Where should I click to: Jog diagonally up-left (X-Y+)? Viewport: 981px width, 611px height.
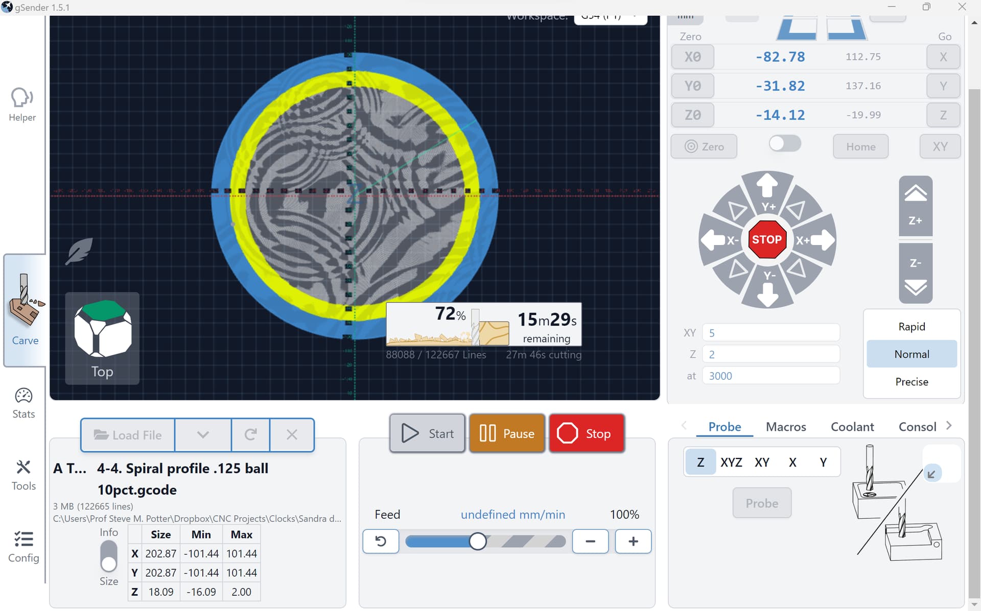click(x=737, y=210)
